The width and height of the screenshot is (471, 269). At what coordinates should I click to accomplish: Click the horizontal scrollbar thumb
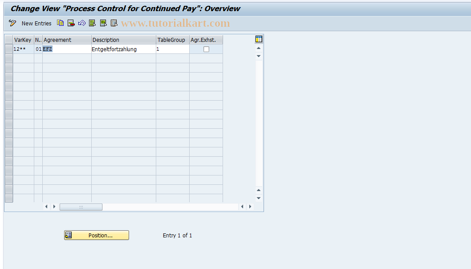81,207
